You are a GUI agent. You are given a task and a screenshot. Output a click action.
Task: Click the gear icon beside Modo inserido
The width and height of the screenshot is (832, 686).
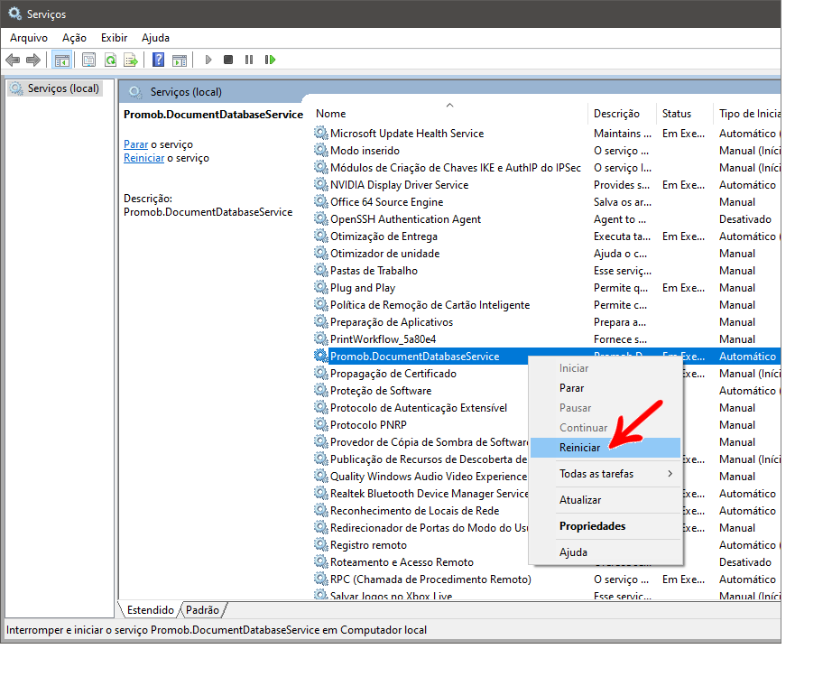(x=320, y=150)
